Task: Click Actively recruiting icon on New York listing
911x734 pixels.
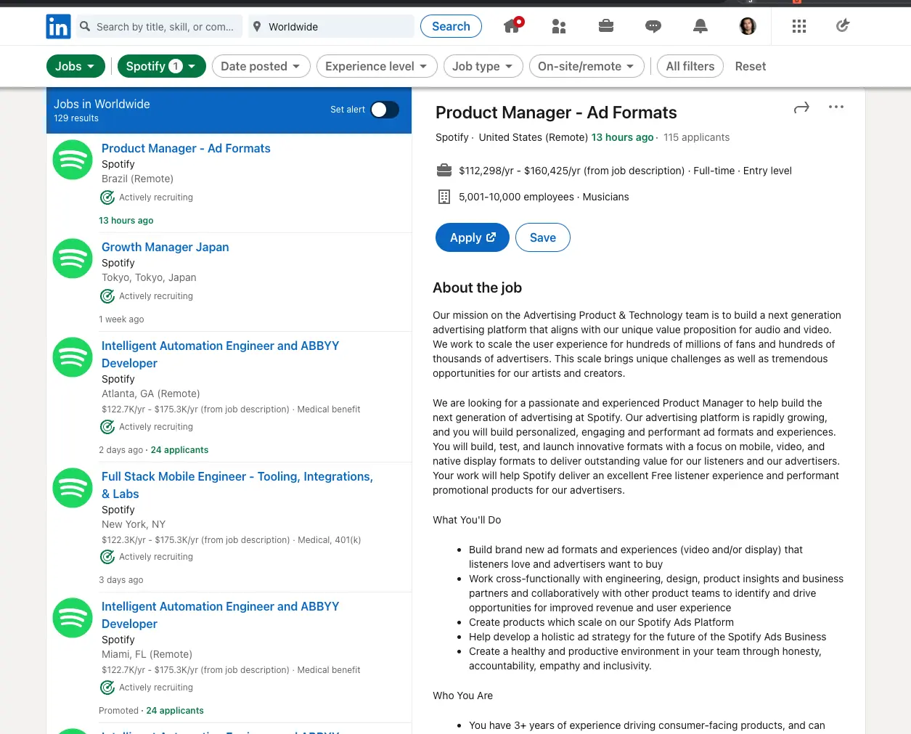Action: pos(107,557)
